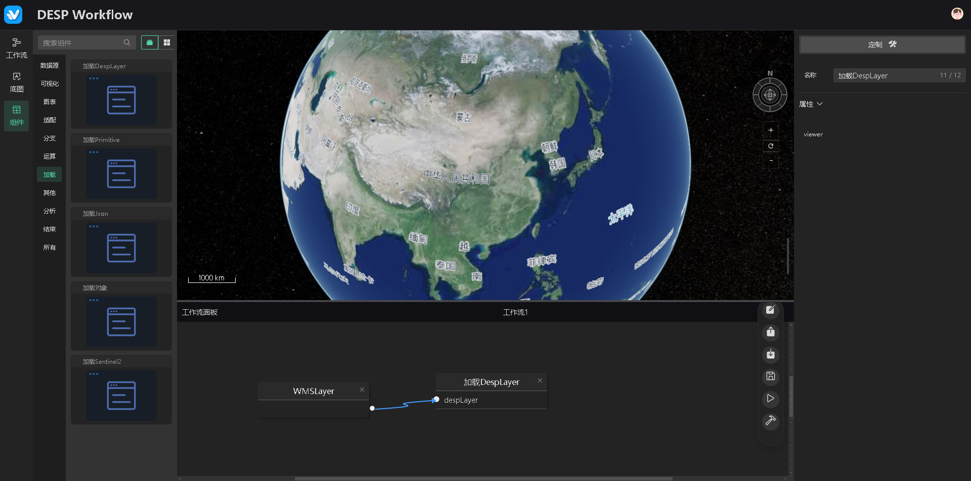The image size is (971, 481).
Task: Switch component list to card view
Action: point(150,42)
